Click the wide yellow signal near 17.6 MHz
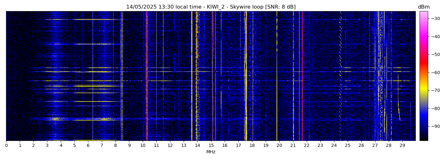Screen dimensions: 445x159 [246, 76]
